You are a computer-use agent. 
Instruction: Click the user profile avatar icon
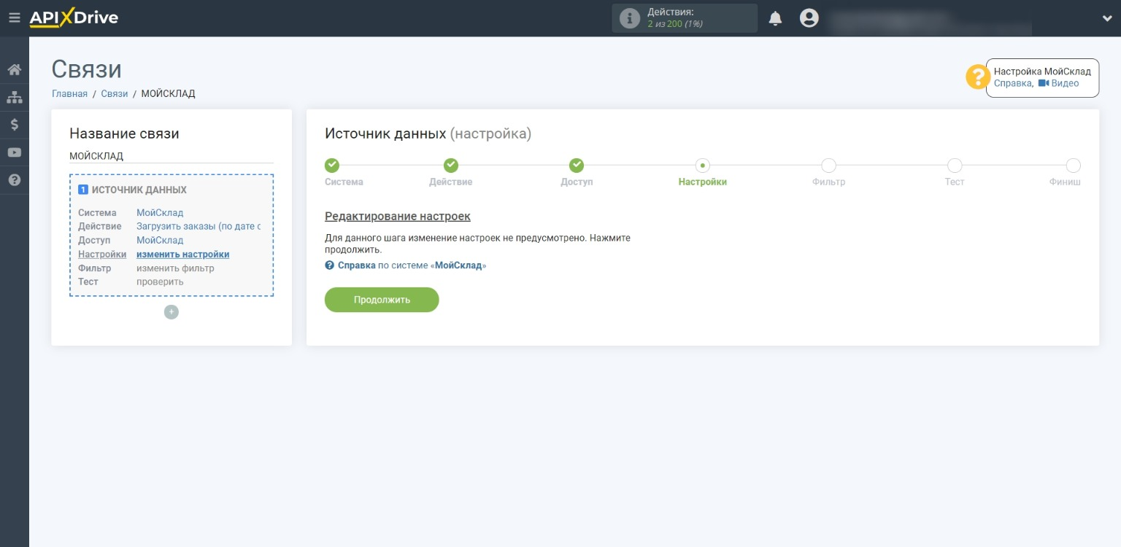click(x=809, y=18)
